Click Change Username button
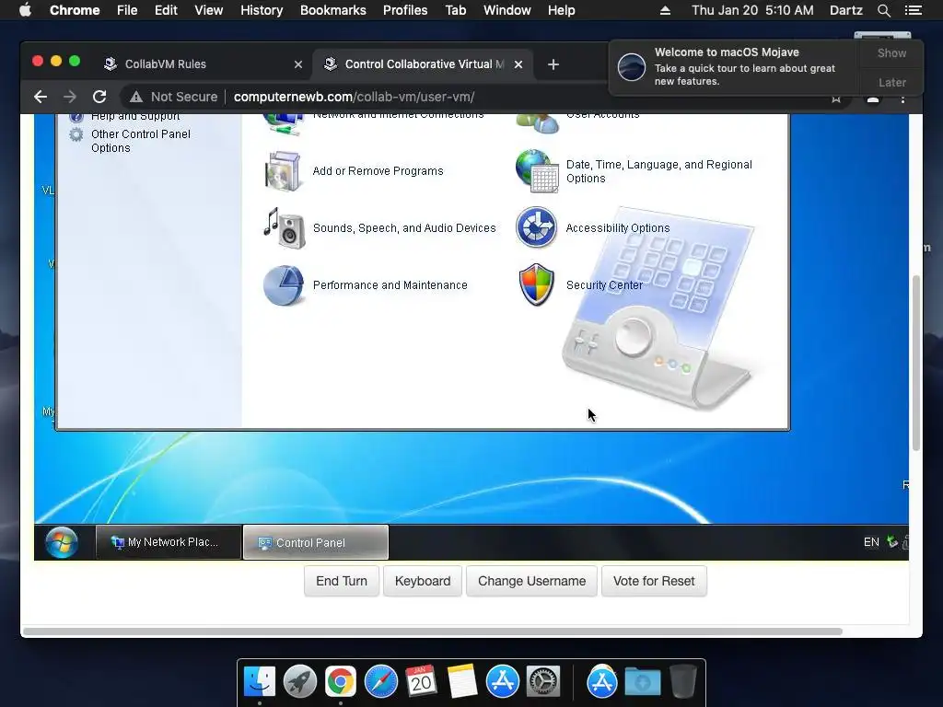Viewport: 943px width, 707px height. coord(531,581)
